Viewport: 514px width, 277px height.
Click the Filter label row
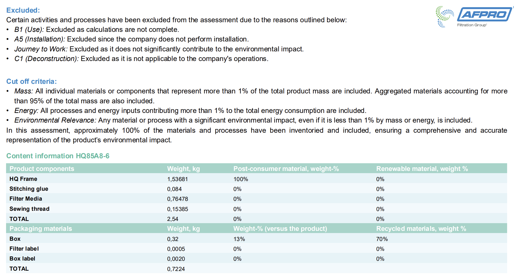click(x=256, y=249)
